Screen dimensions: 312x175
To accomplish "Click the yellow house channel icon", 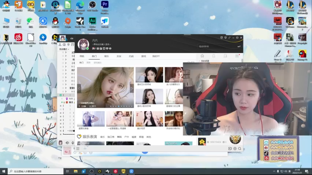I will (202, 142).
